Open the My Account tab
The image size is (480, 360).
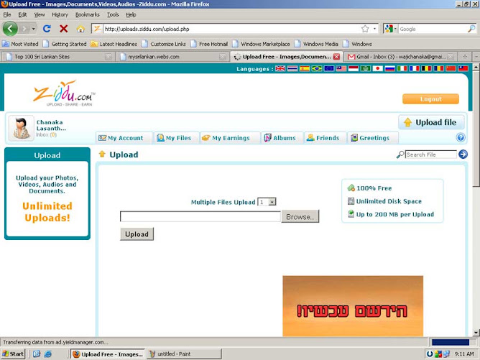[x=124, y=138]
